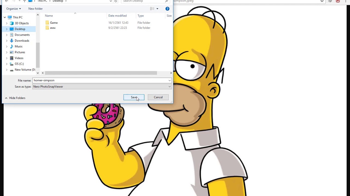Viewport: 350px width, 196px height.
Task: Sort by the Size column
Action: pos(169,16)
